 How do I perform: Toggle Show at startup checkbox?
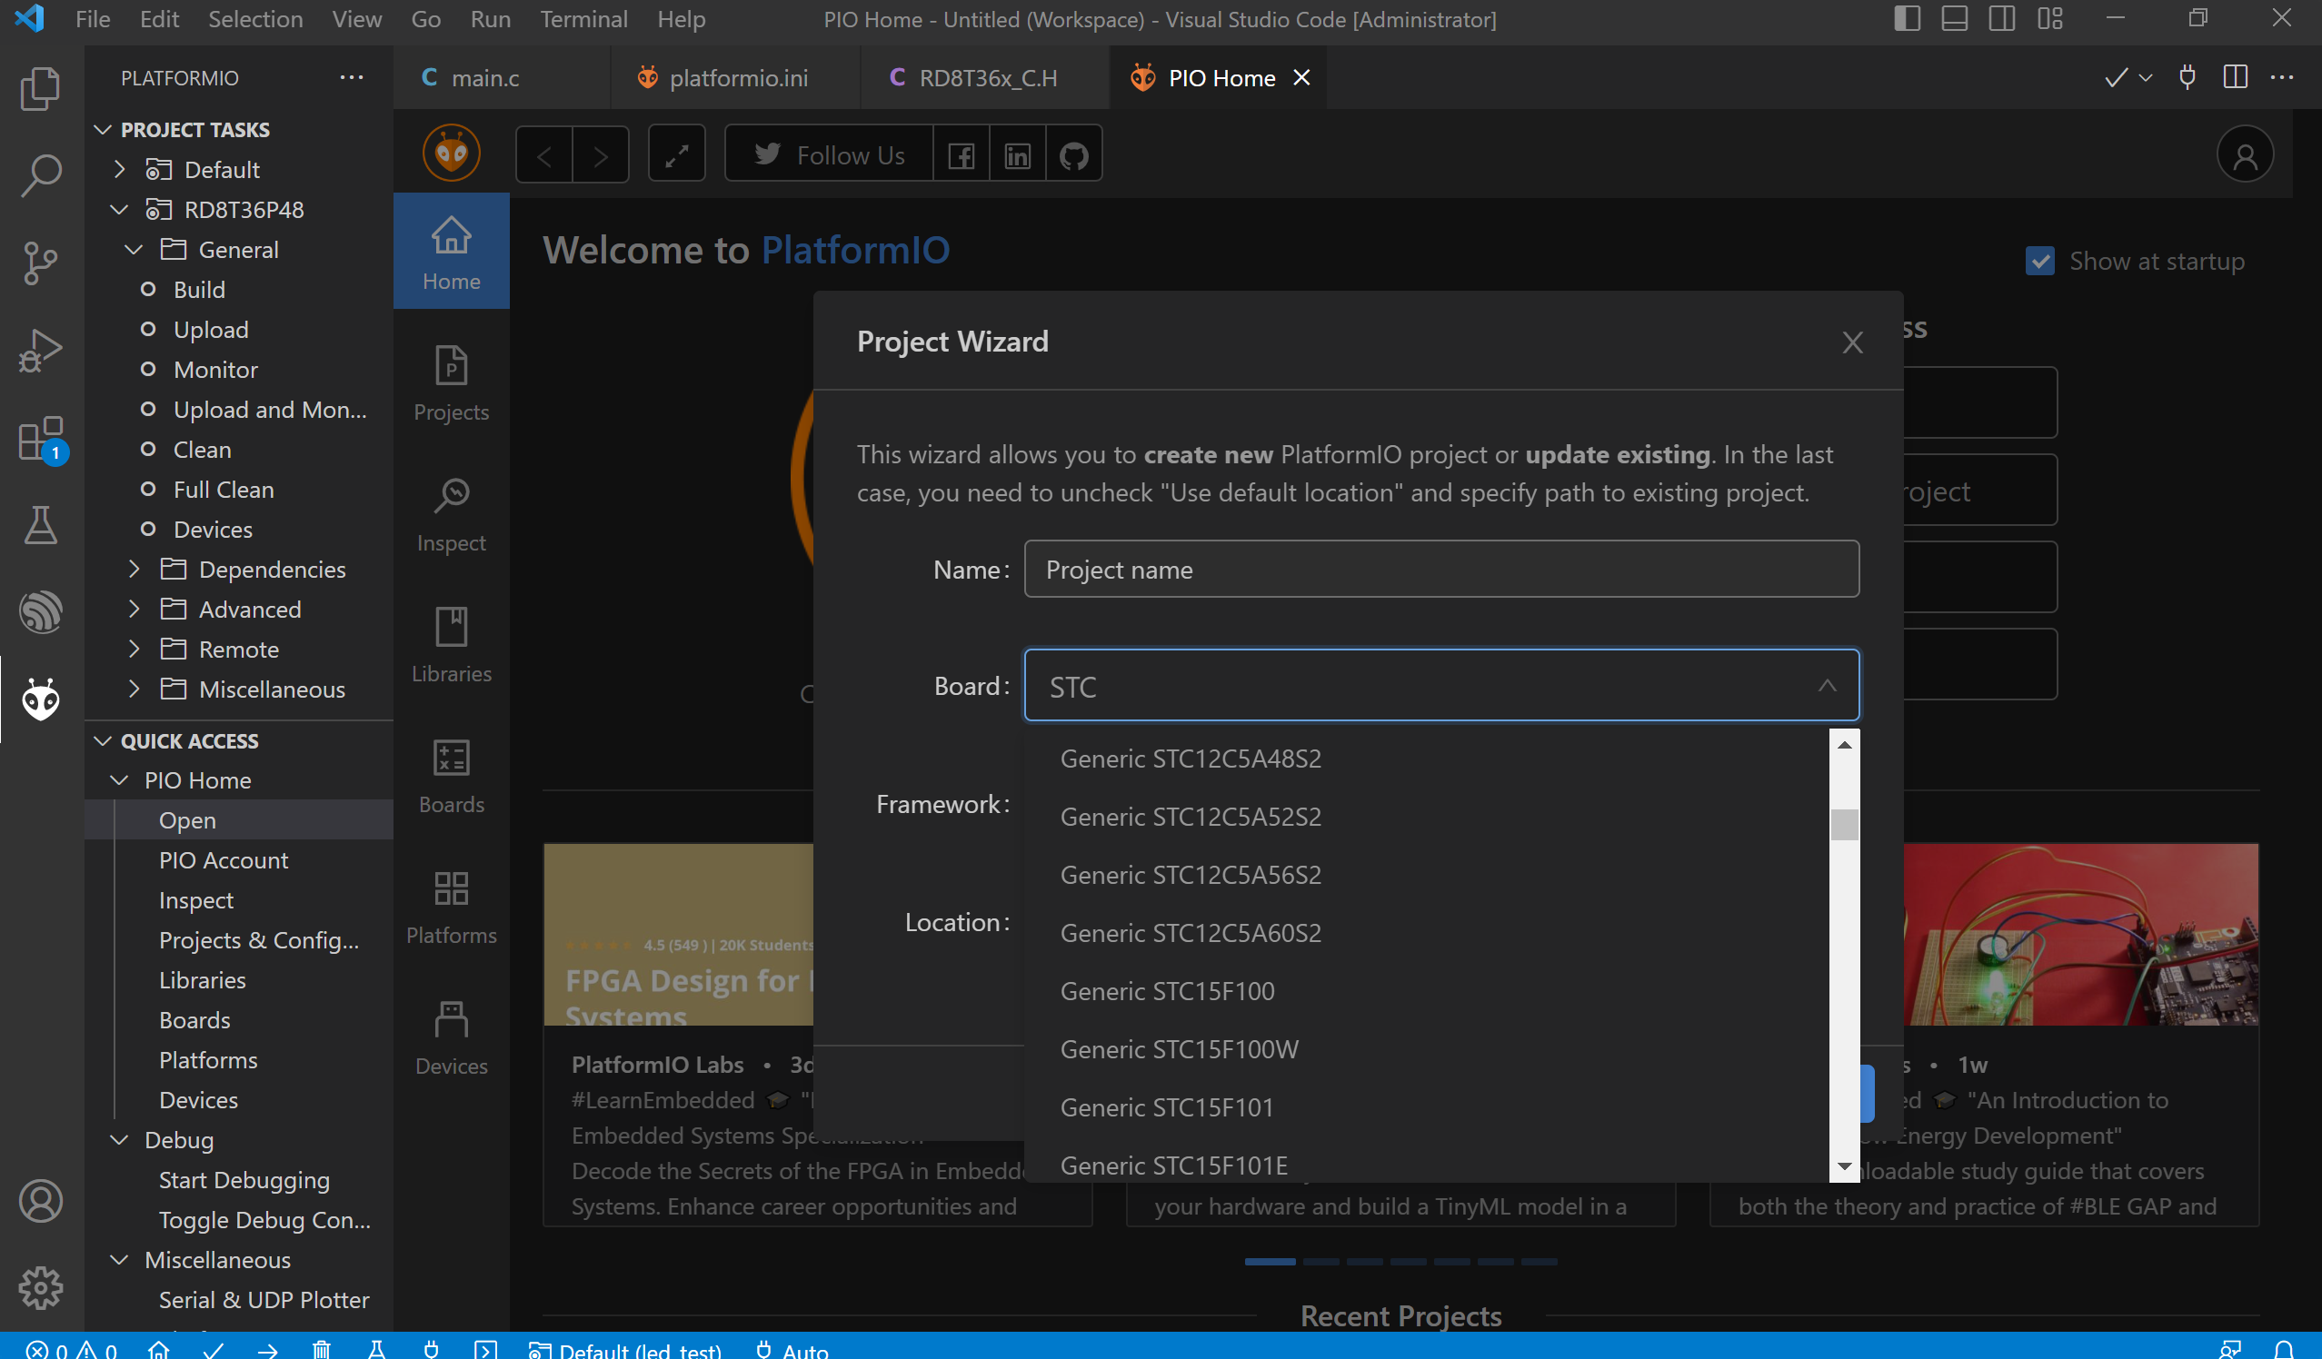[x=2040, y=262]
